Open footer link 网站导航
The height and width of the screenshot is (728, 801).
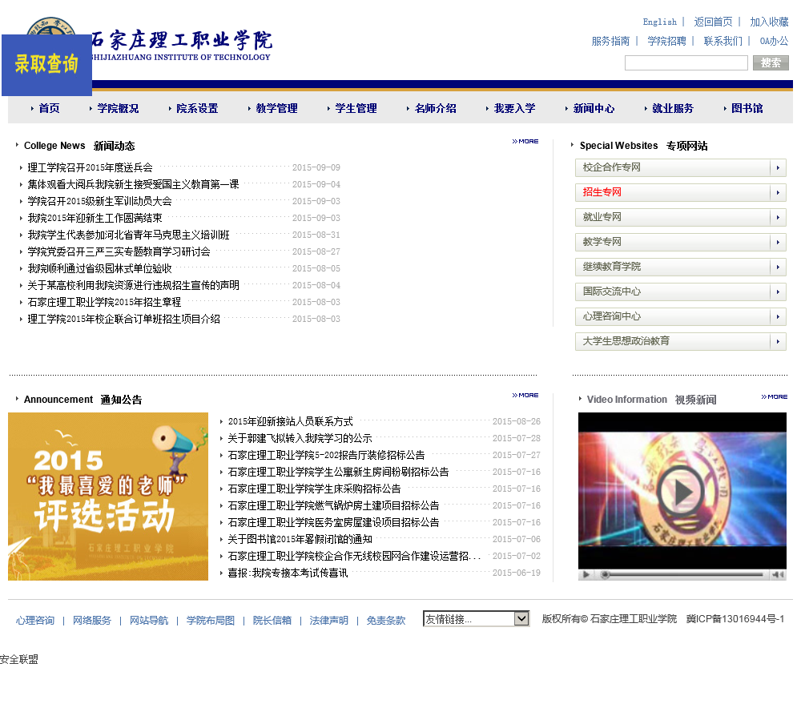coord(149,621)
